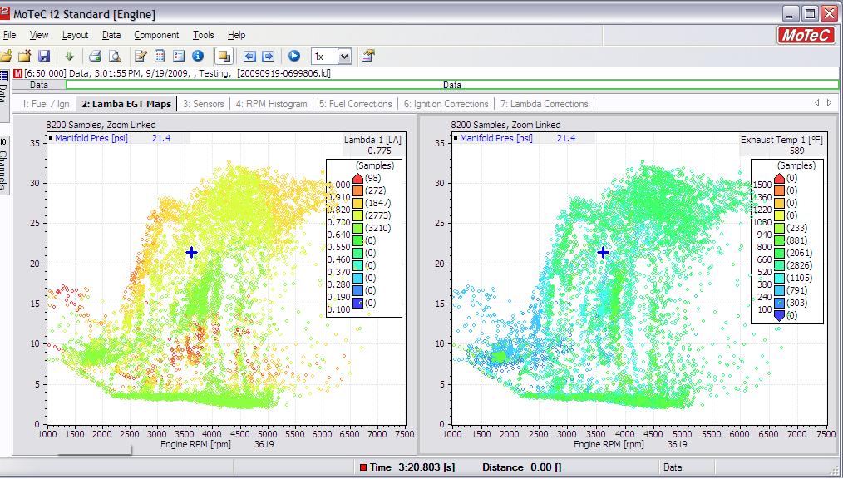The image size is (843, 479).
Task: Click the Open log file folder icon
Action: tap(6, 56)
